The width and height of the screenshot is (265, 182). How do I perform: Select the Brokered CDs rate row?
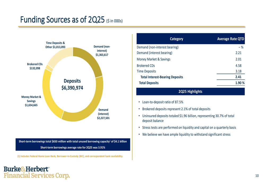tap(191, 66)
